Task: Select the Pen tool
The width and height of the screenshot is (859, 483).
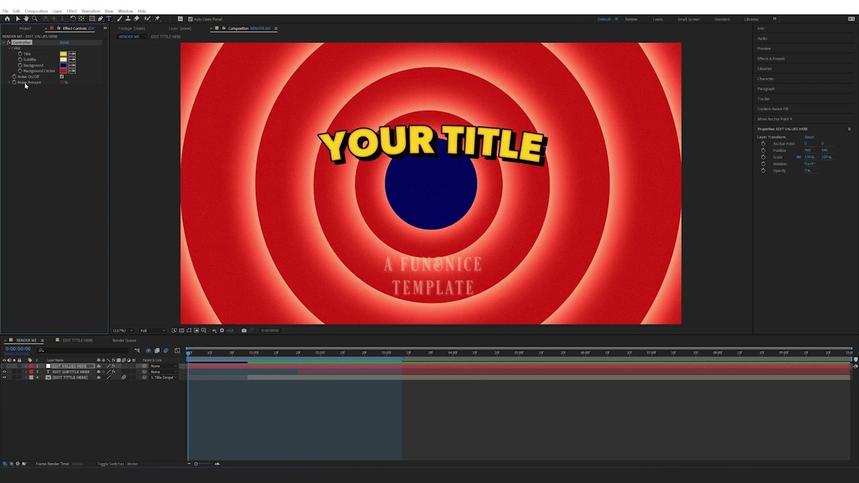Action: click(x=101, y=19)
